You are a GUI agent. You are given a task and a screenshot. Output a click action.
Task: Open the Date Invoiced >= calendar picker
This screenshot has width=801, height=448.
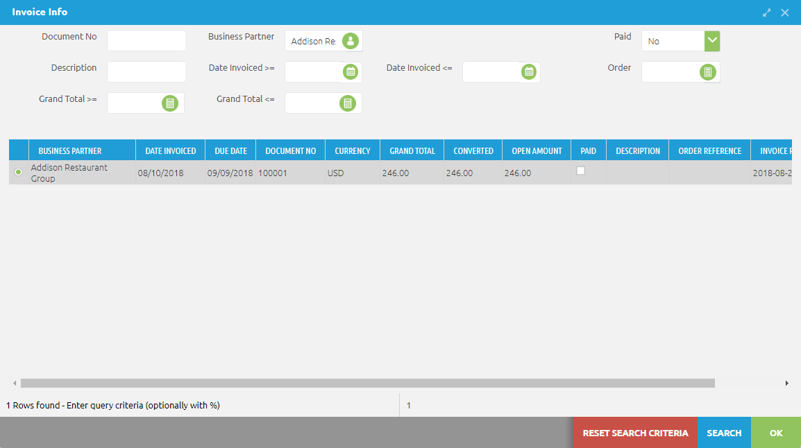click(351, 71)
